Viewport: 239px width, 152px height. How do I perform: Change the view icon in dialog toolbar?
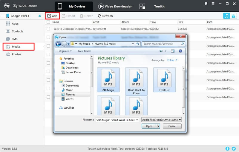pos(161,51)
